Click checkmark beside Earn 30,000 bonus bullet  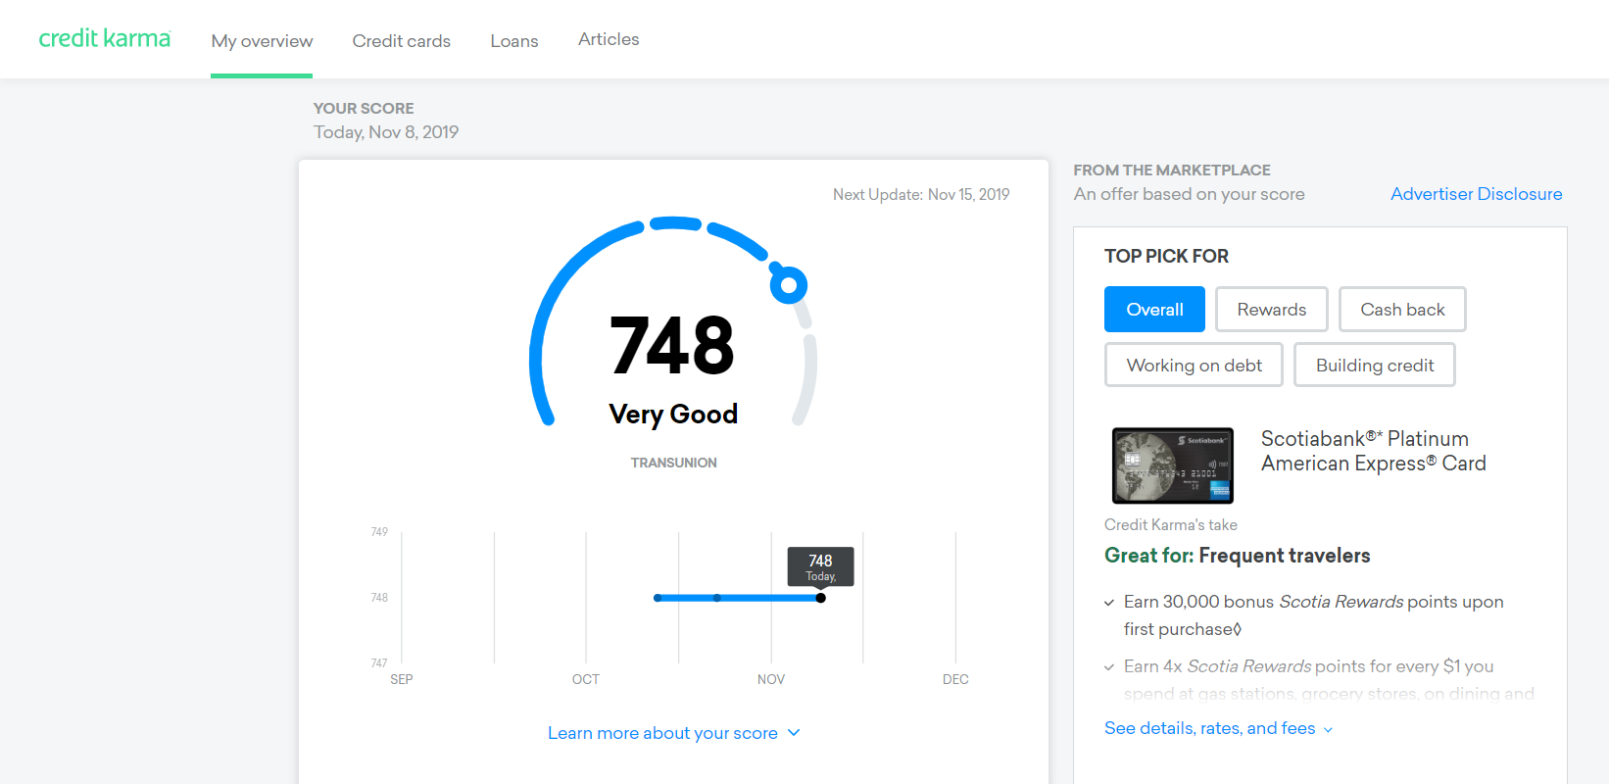(x=1109, y=603)
